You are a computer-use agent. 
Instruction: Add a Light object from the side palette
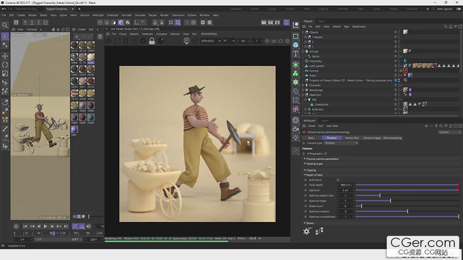pyautogui.click(x=296, y=138)
